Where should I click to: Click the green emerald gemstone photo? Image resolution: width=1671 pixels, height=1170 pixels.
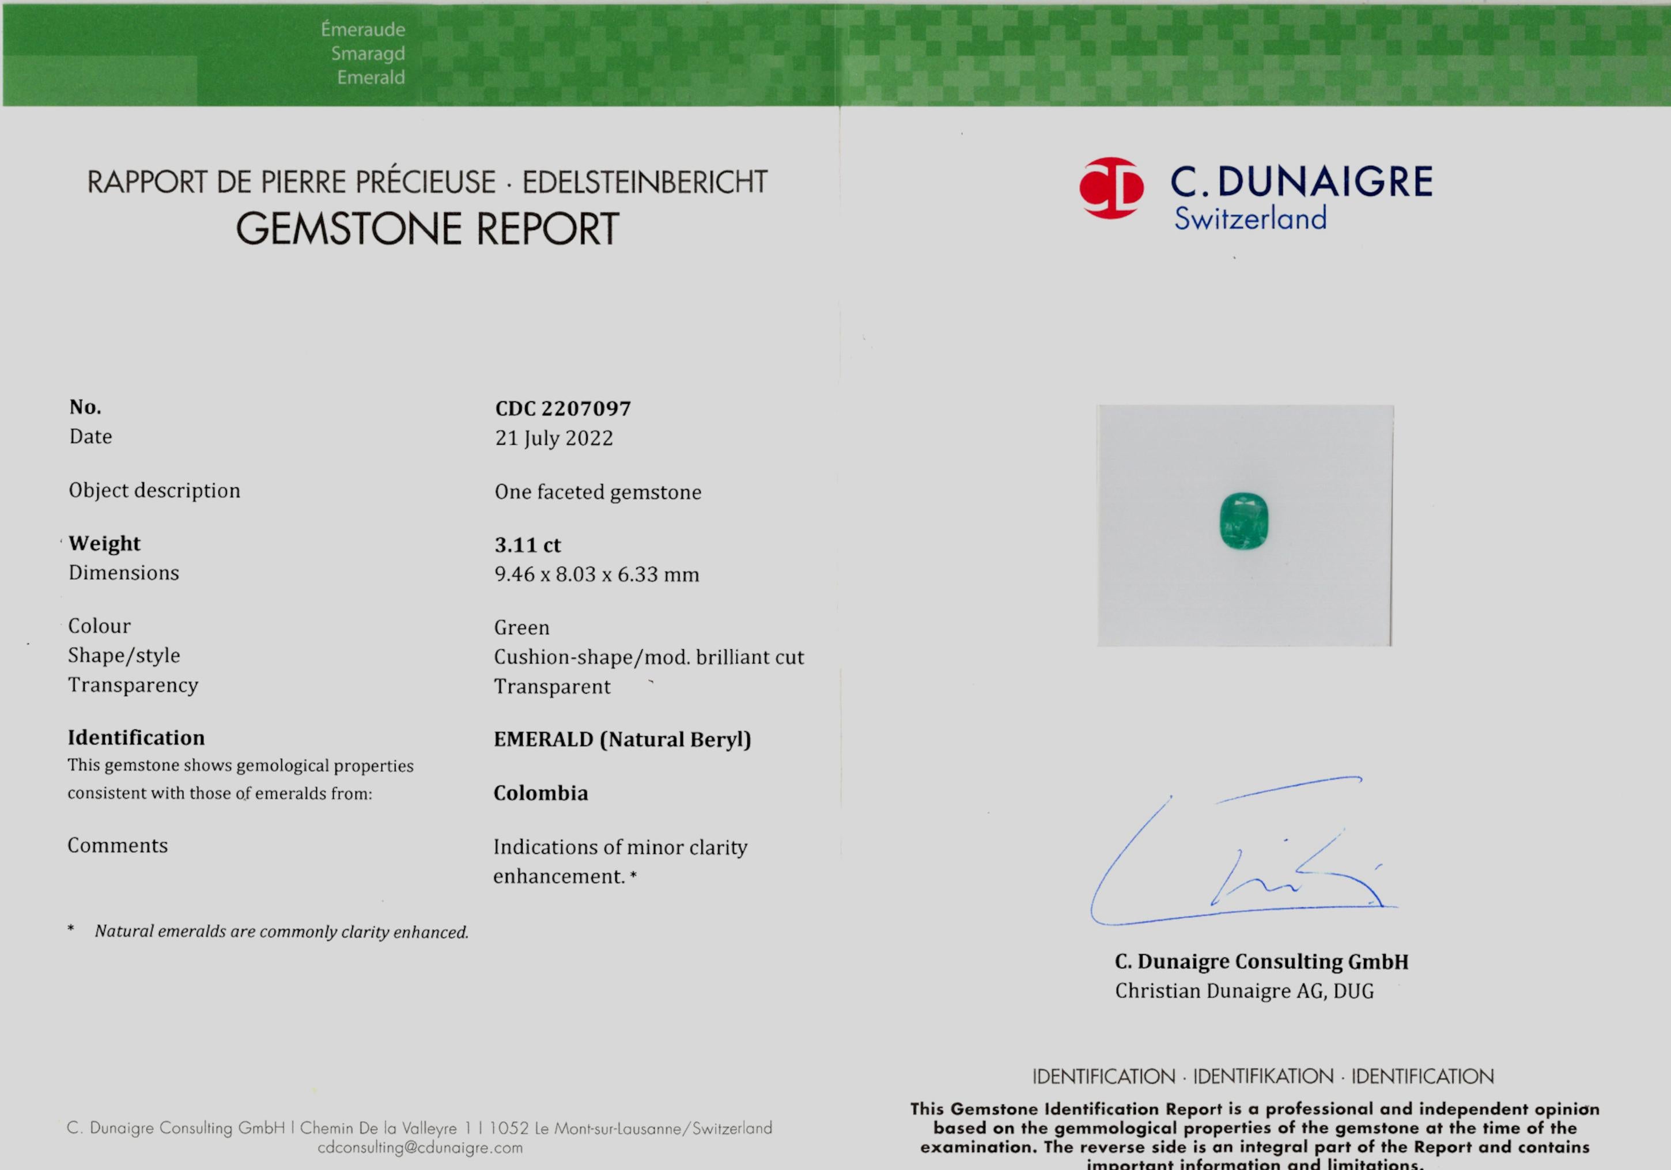pos(1244,521)
